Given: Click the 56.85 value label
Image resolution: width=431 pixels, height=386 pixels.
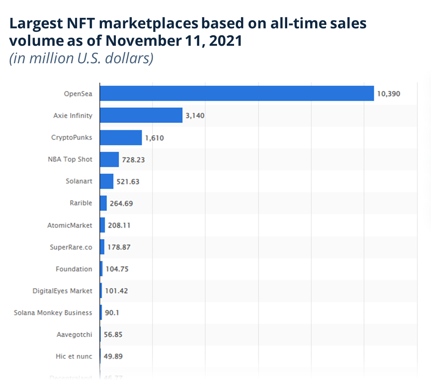Looking at the screenshot, I should 113,334.
